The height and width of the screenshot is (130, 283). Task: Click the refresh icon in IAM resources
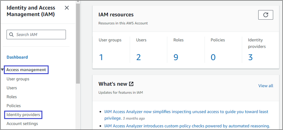click(x=265, y=15)
